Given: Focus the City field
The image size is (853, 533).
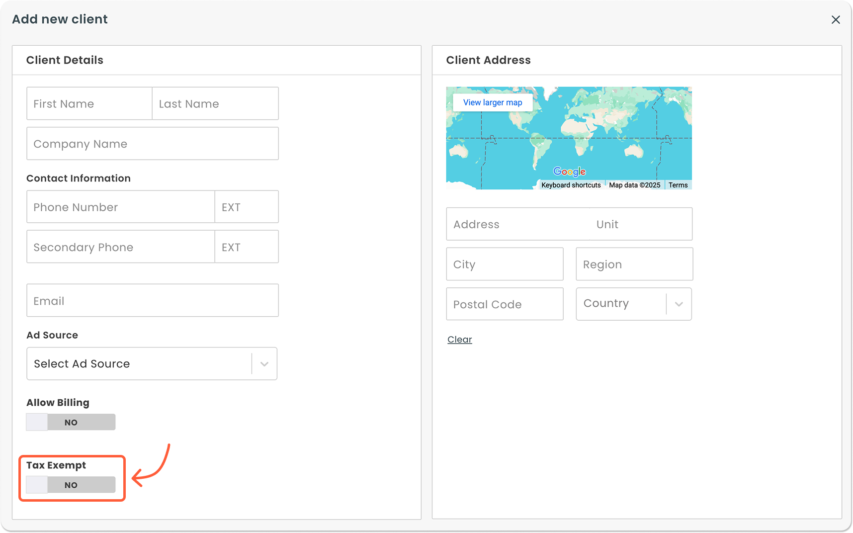Looking at the screenshot, I should [505, 264].
